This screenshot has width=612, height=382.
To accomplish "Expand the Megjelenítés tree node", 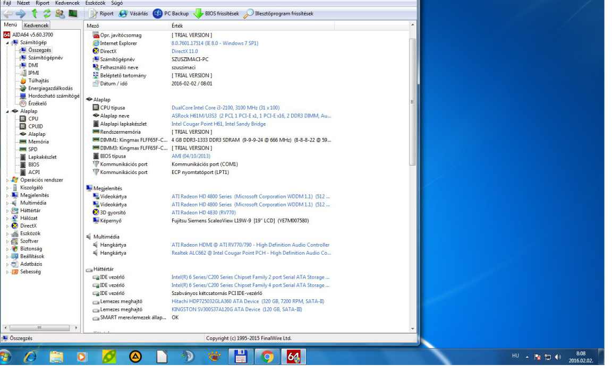I will pyautogui.click(x=7, y=195).
